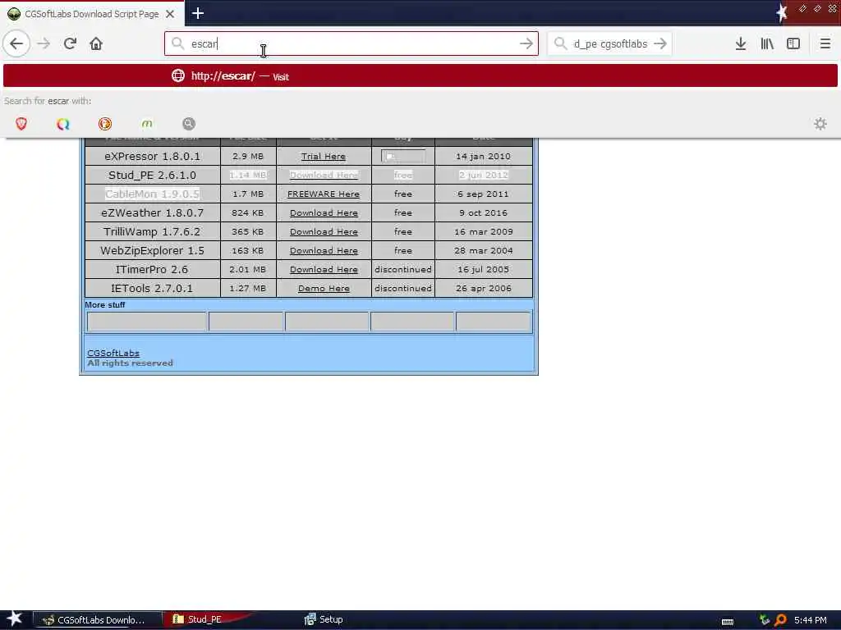Click the More stuff label
Viewport: 841px width, 630px height.
point(104,305)
